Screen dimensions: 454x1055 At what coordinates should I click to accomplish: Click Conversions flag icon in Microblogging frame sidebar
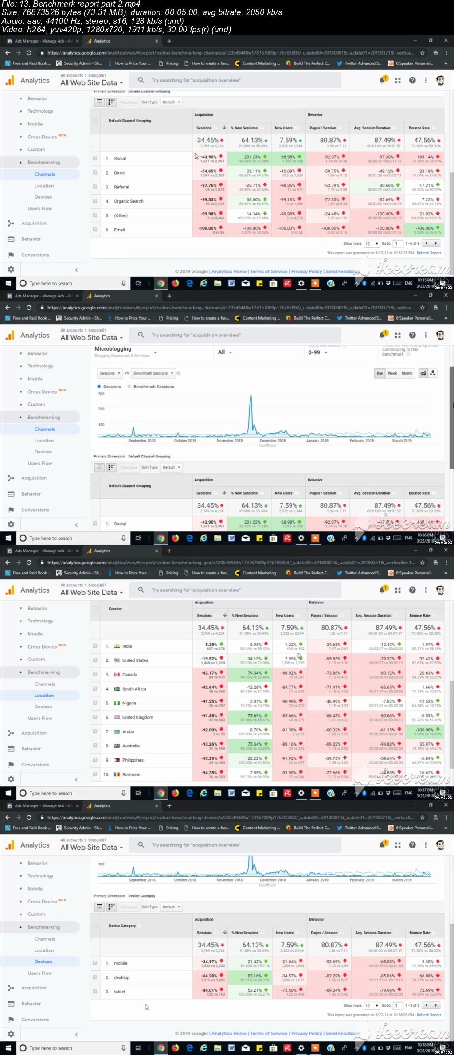tap(11, 510)
